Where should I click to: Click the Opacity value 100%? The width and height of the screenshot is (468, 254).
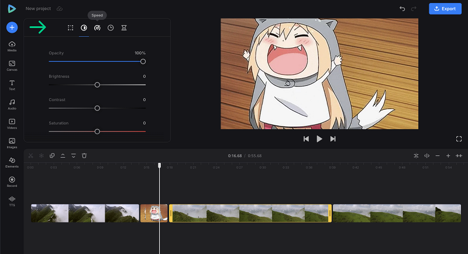(140, 53)
